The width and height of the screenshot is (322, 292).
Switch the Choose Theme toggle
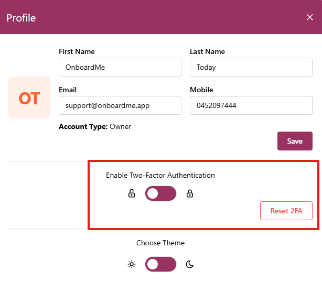(160, 264)
